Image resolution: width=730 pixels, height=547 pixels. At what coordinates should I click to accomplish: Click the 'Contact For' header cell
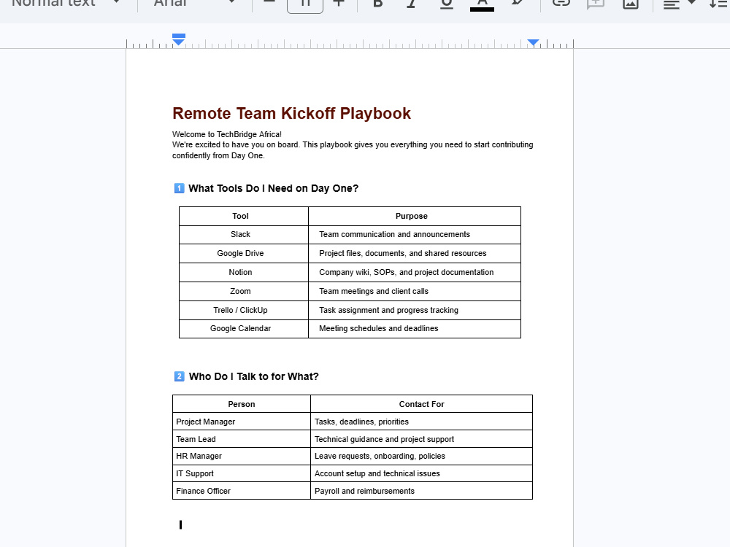tap(421, 404)
